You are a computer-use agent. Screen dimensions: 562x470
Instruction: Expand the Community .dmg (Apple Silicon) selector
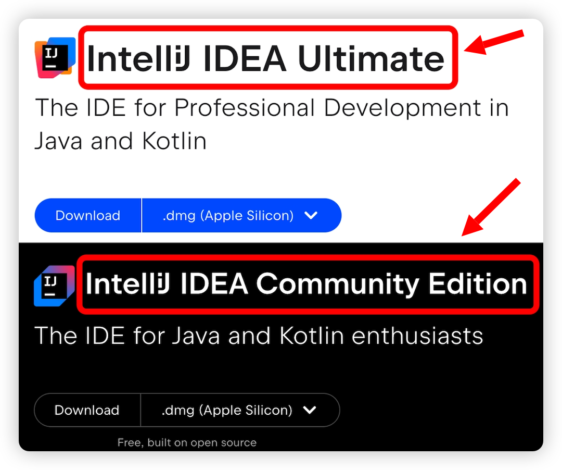click(240, 410)
